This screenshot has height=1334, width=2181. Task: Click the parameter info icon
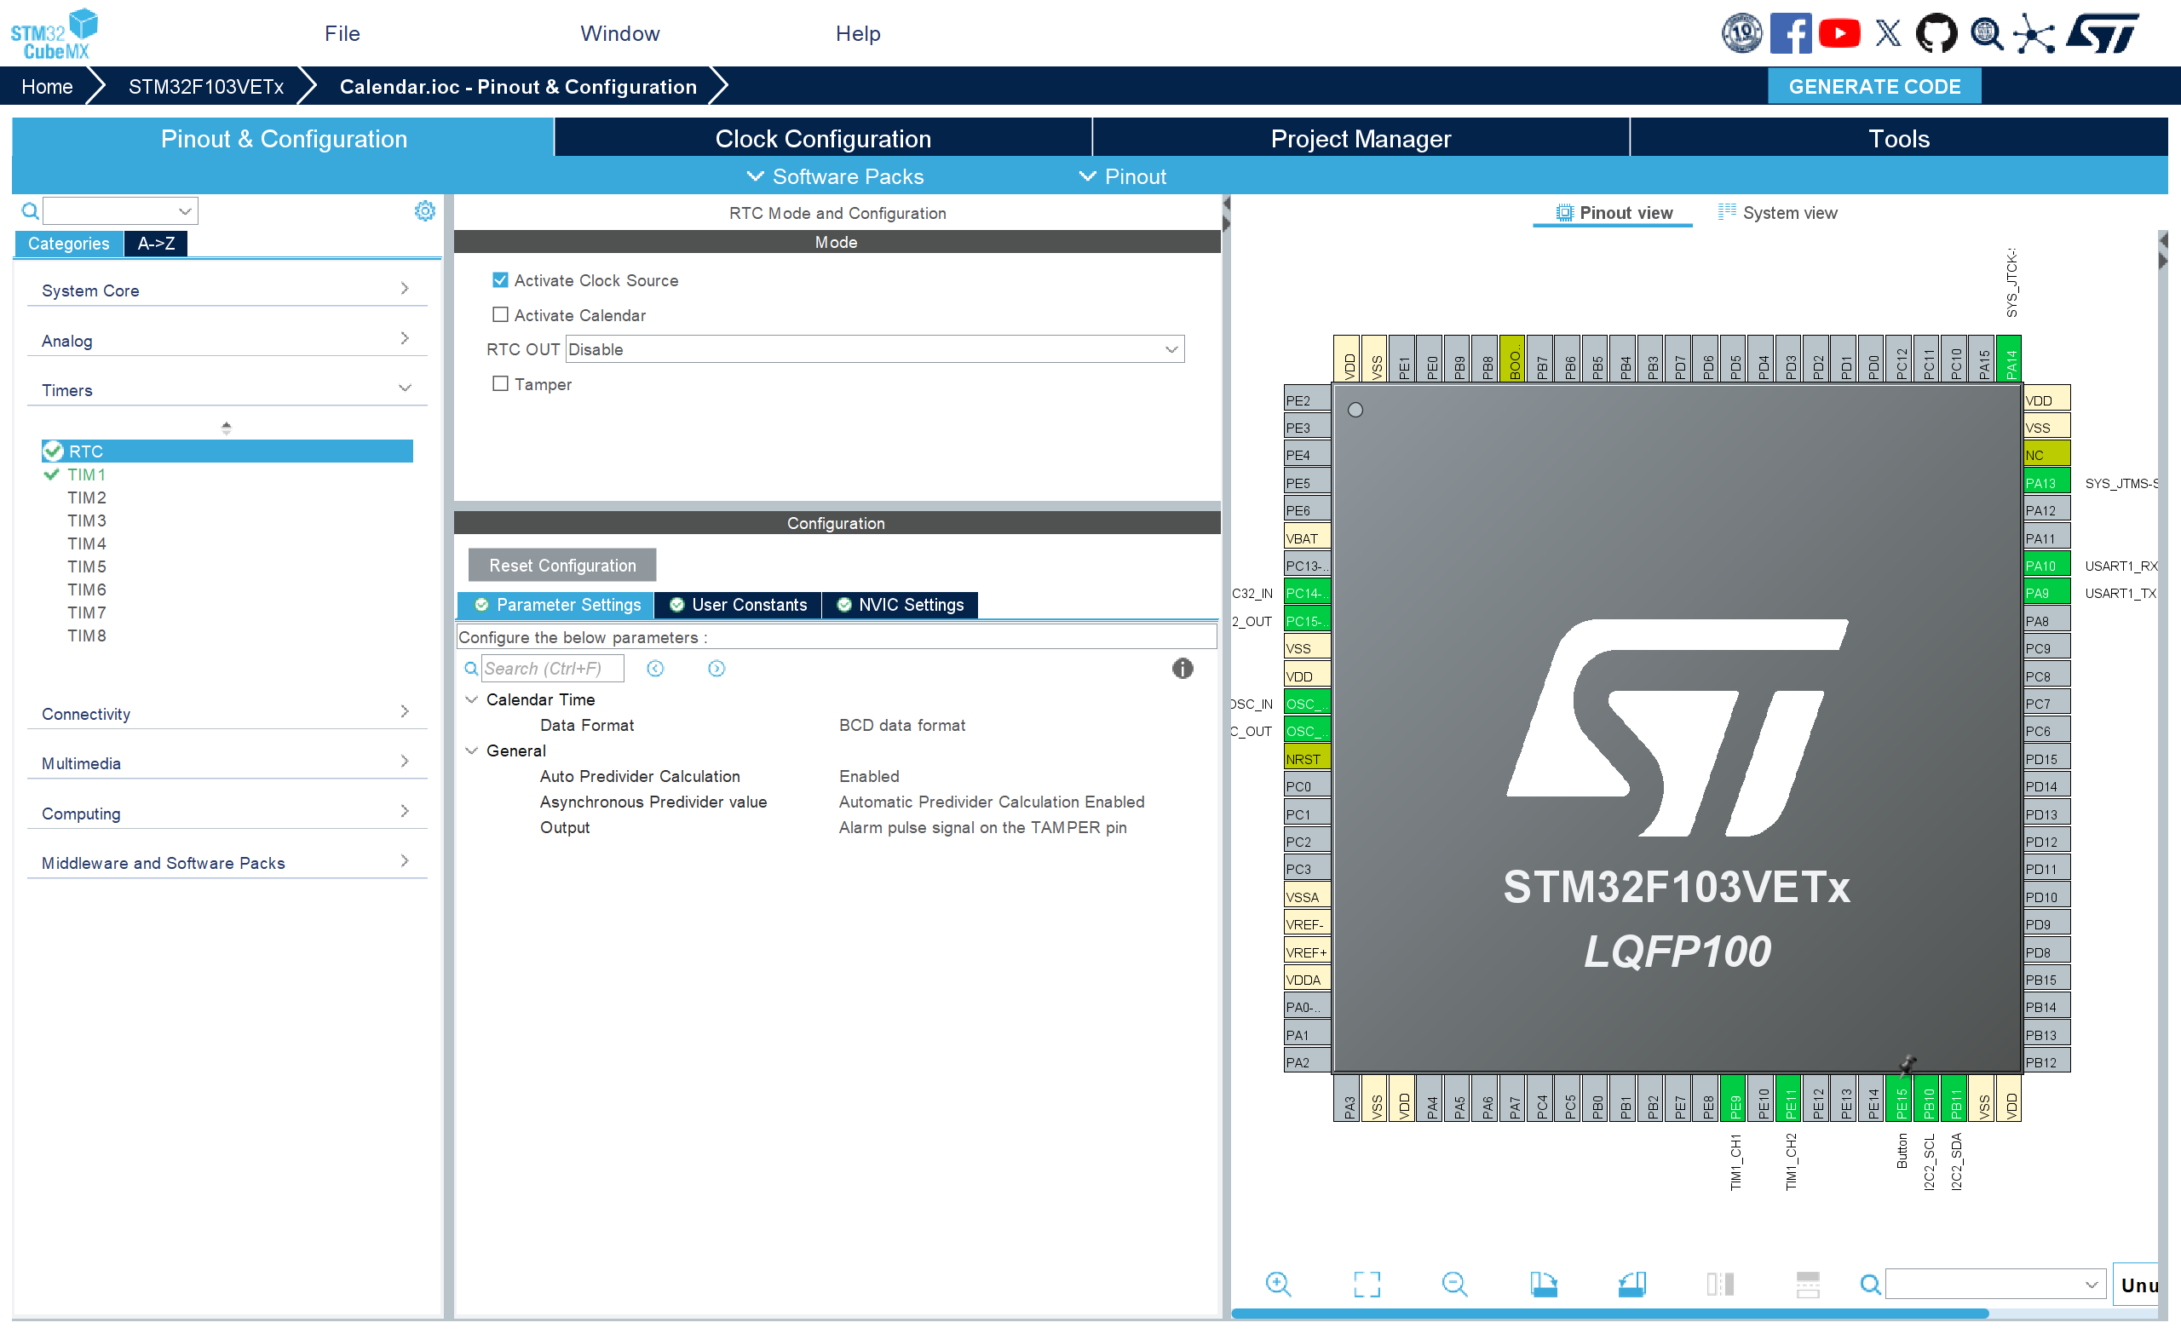[1183, 669]
